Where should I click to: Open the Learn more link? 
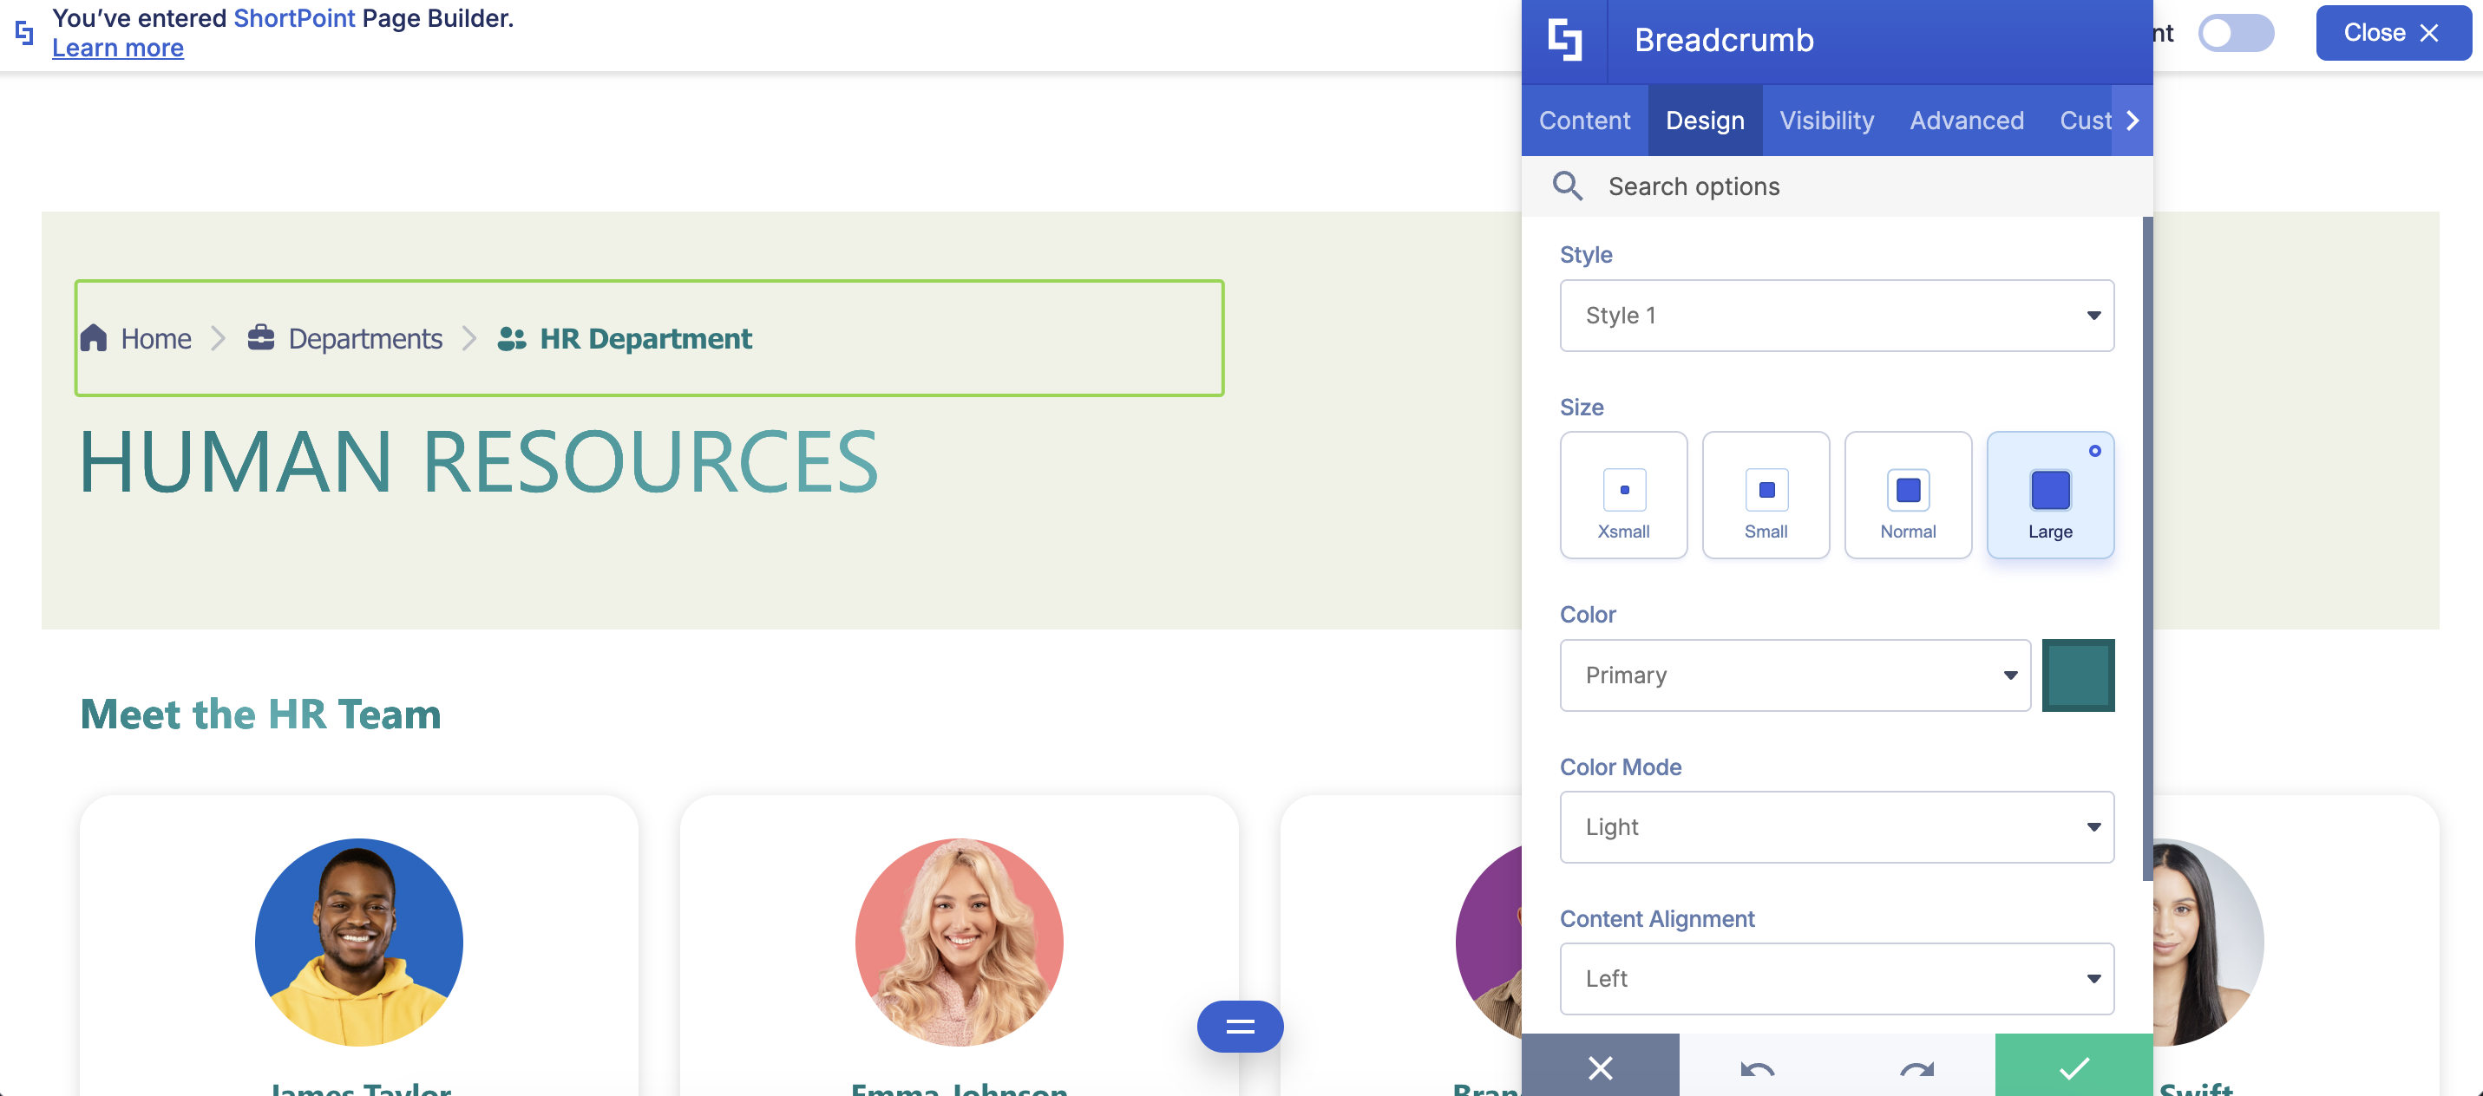(x=118, y=49)
